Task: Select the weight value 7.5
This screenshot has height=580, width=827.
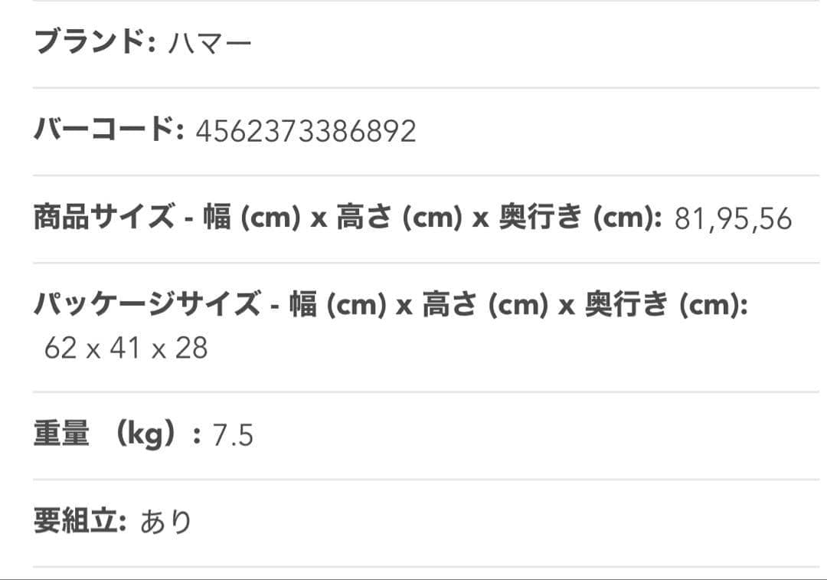Action: [x=233, y=437]
